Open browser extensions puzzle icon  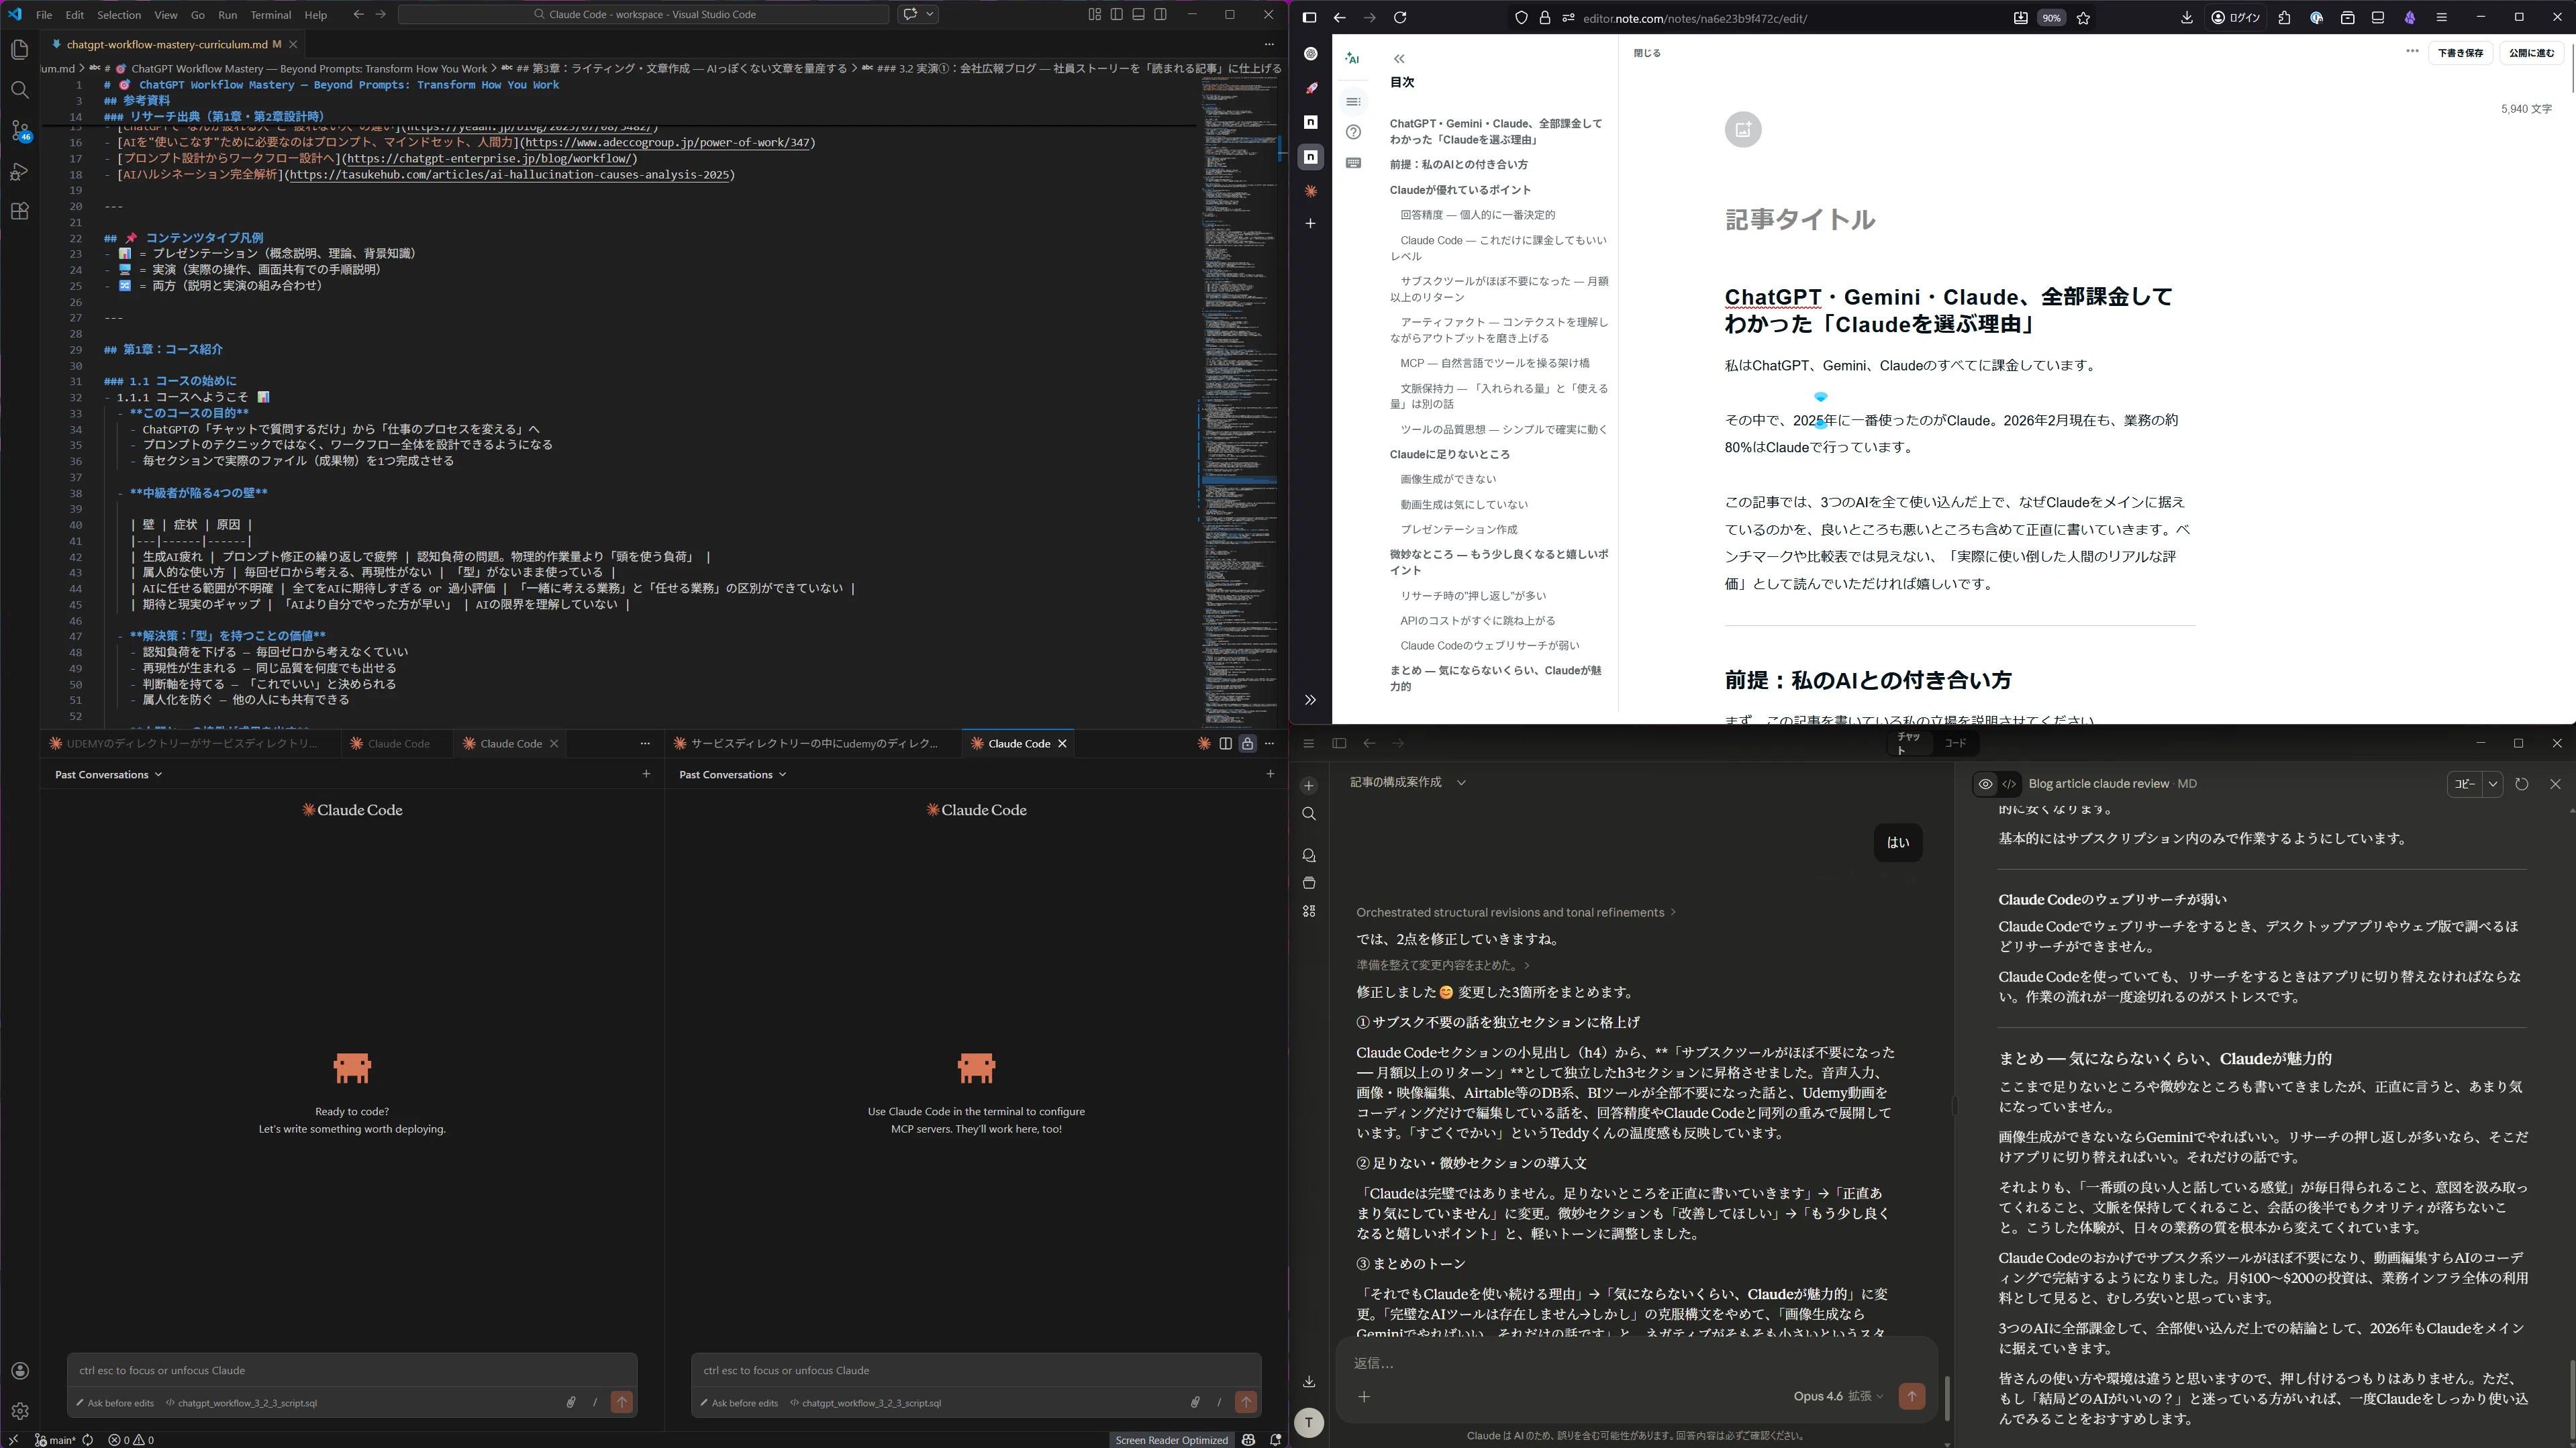2284,17
